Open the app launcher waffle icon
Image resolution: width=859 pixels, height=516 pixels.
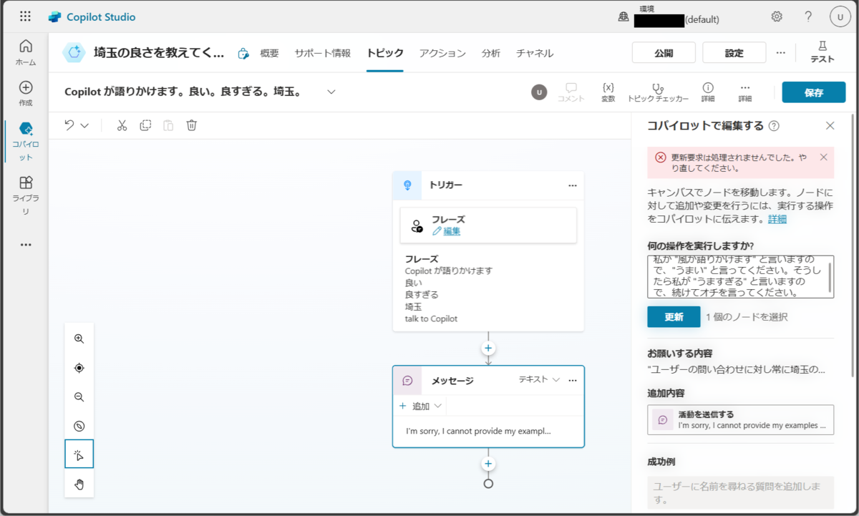click(x=25, y=16)
